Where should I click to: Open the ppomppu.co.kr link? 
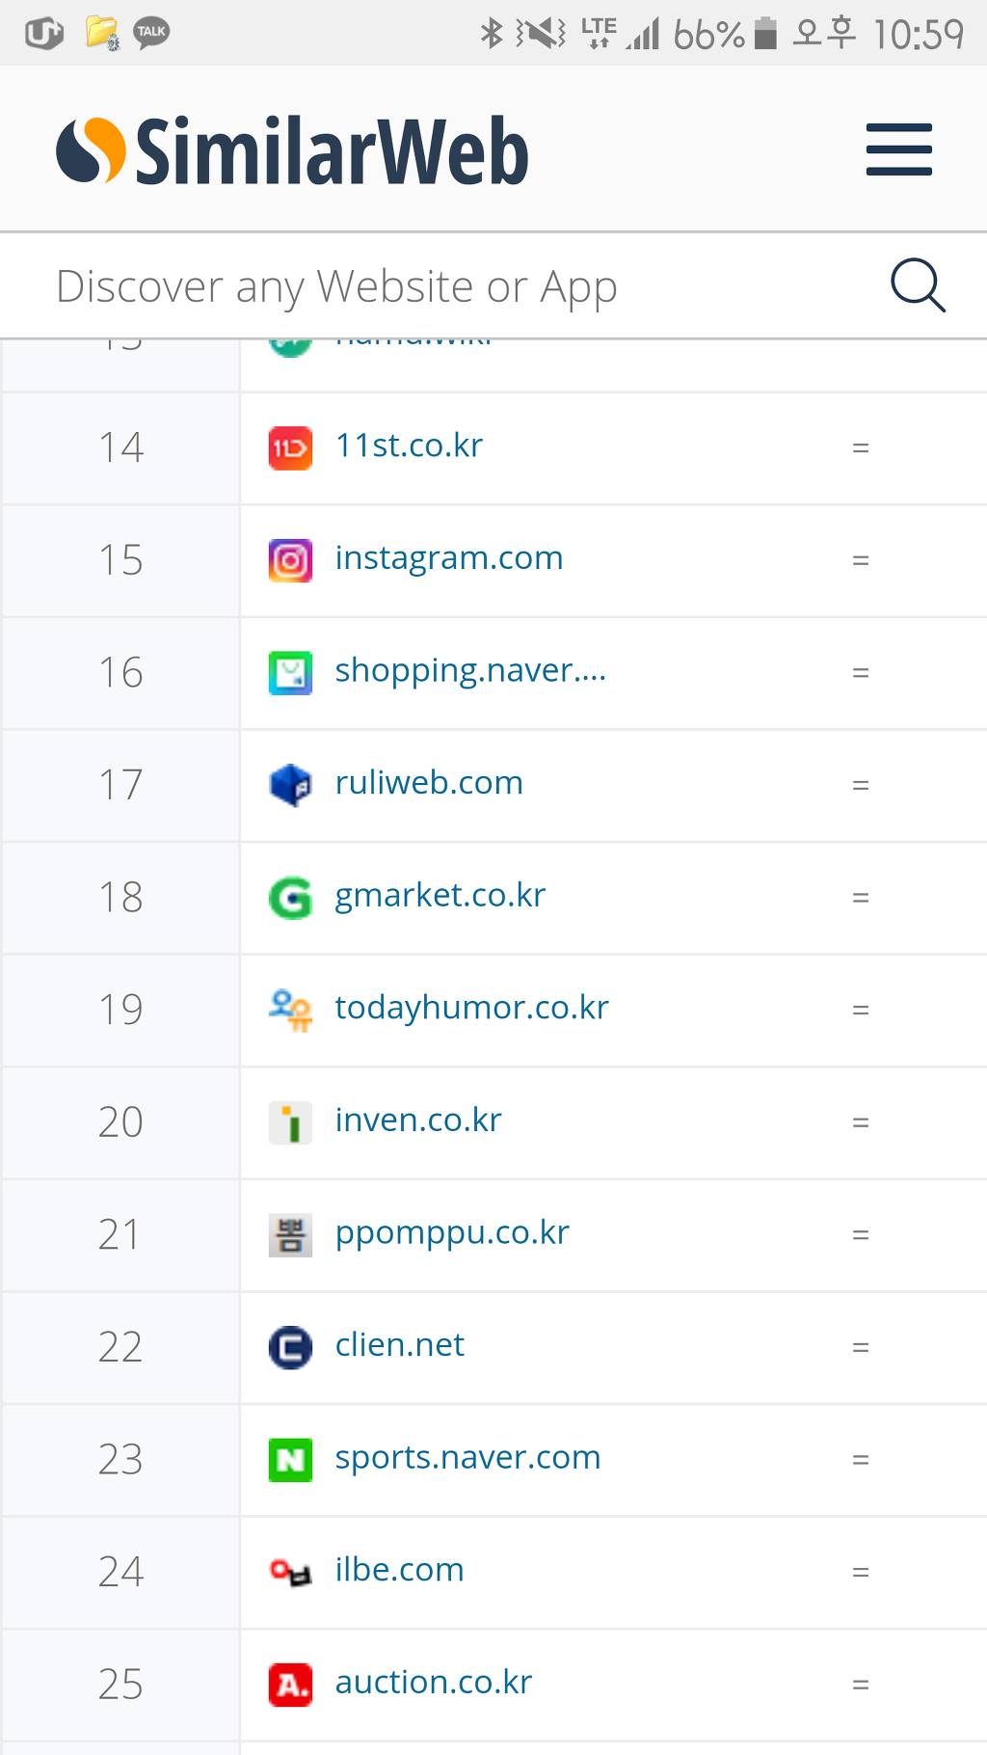pos(452,1233)
